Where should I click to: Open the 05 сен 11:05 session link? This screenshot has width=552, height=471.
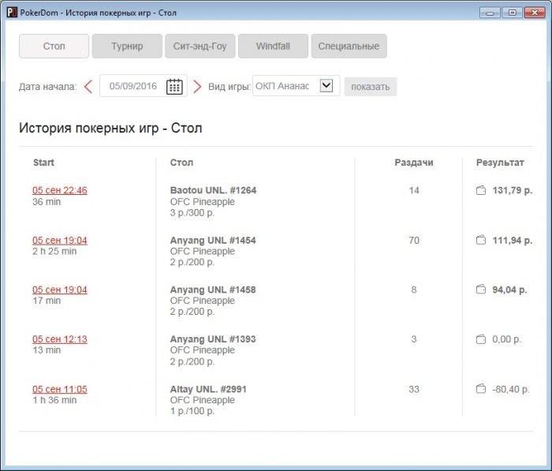59,389
